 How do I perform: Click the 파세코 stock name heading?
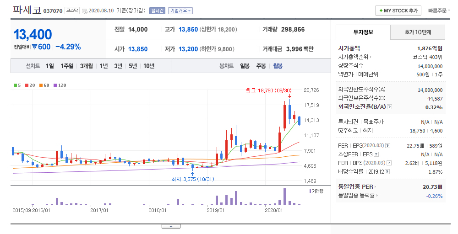point(27,10)
